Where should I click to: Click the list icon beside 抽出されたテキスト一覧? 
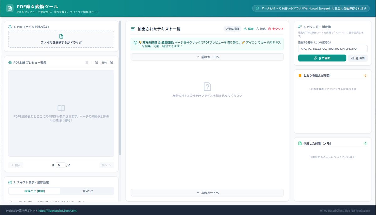coord(133,29)
